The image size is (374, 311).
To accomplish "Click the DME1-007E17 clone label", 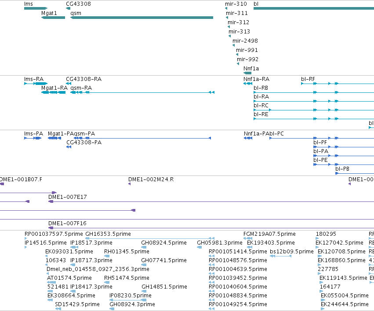I will 68,197.
